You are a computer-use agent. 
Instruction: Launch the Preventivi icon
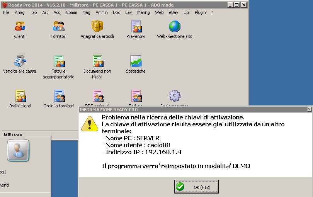tap(136, 26)
